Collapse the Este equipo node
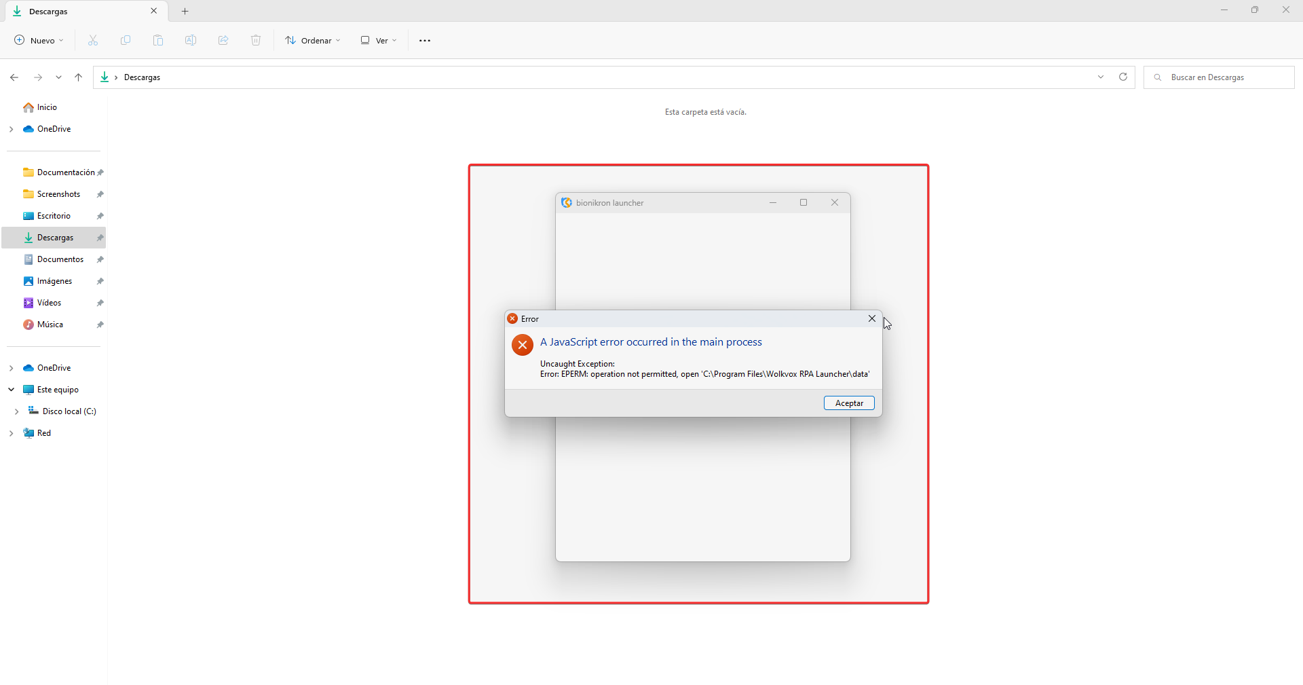The image size is (1303, 685). coord(11,390)
